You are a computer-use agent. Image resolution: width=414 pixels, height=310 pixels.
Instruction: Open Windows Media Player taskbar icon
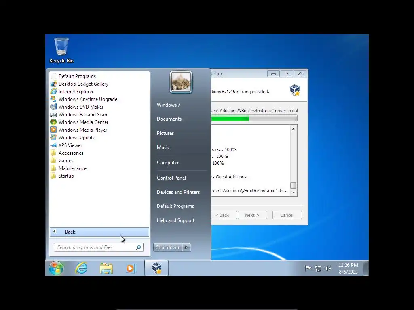click(x=131, y=268)
